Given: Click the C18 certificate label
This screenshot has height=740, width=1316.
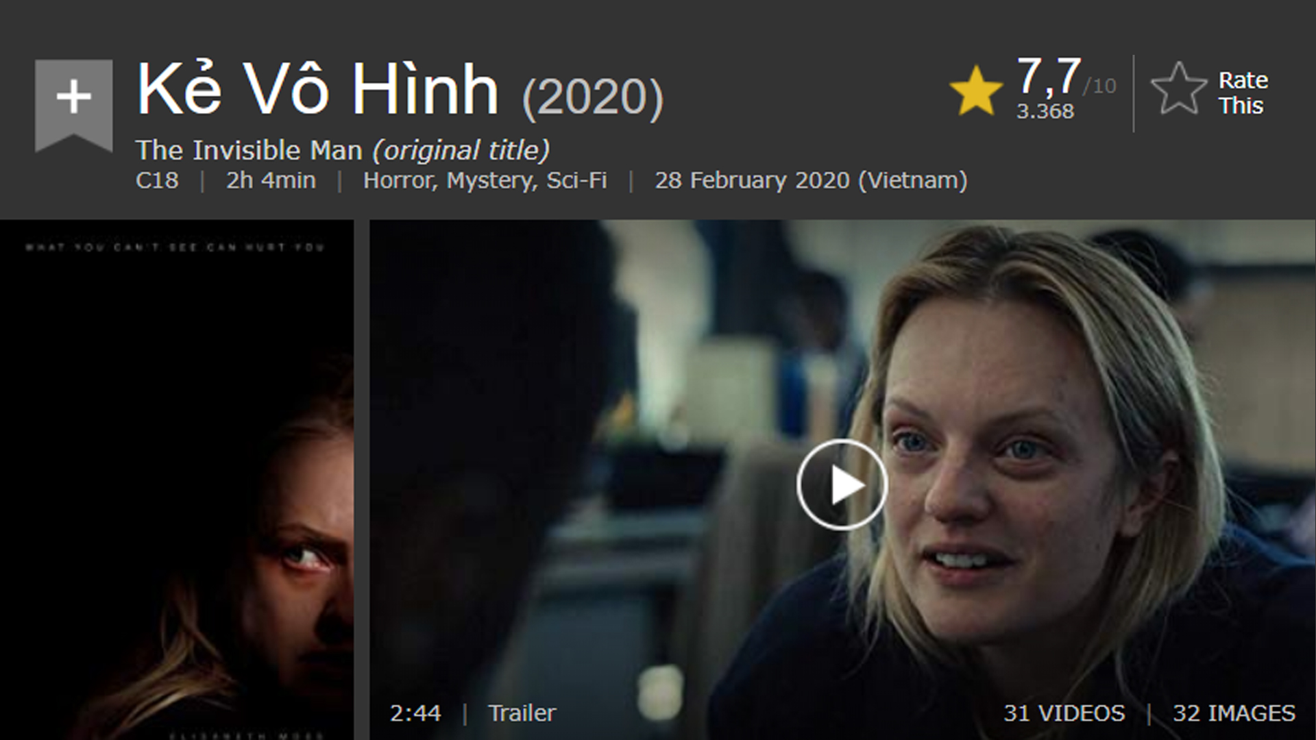Looking at the screenshot, I should pos(157,180).
